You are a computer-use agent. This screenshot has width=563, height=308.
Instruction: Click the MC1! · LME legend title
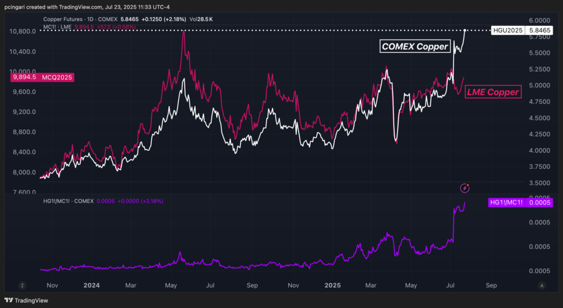[57, 27]
